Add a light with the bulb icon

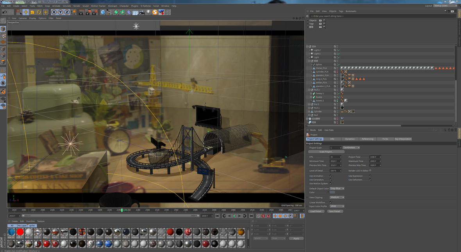[148, 12]
